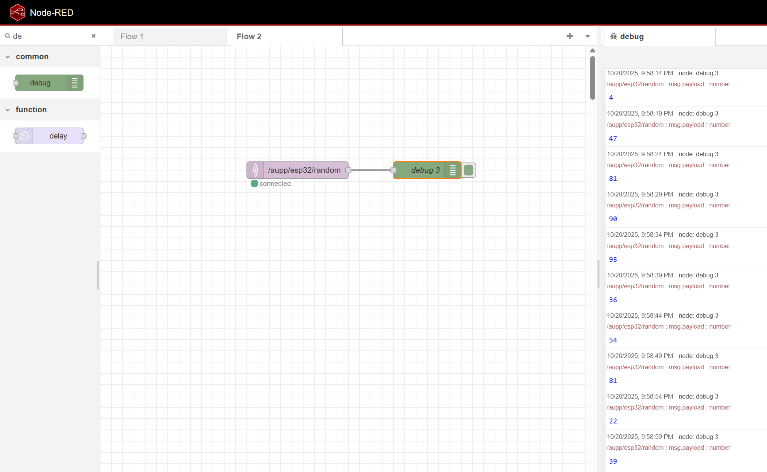Click the /aupp/esp32/random topic of message 47
767x472 pixels.
[635, 125]
